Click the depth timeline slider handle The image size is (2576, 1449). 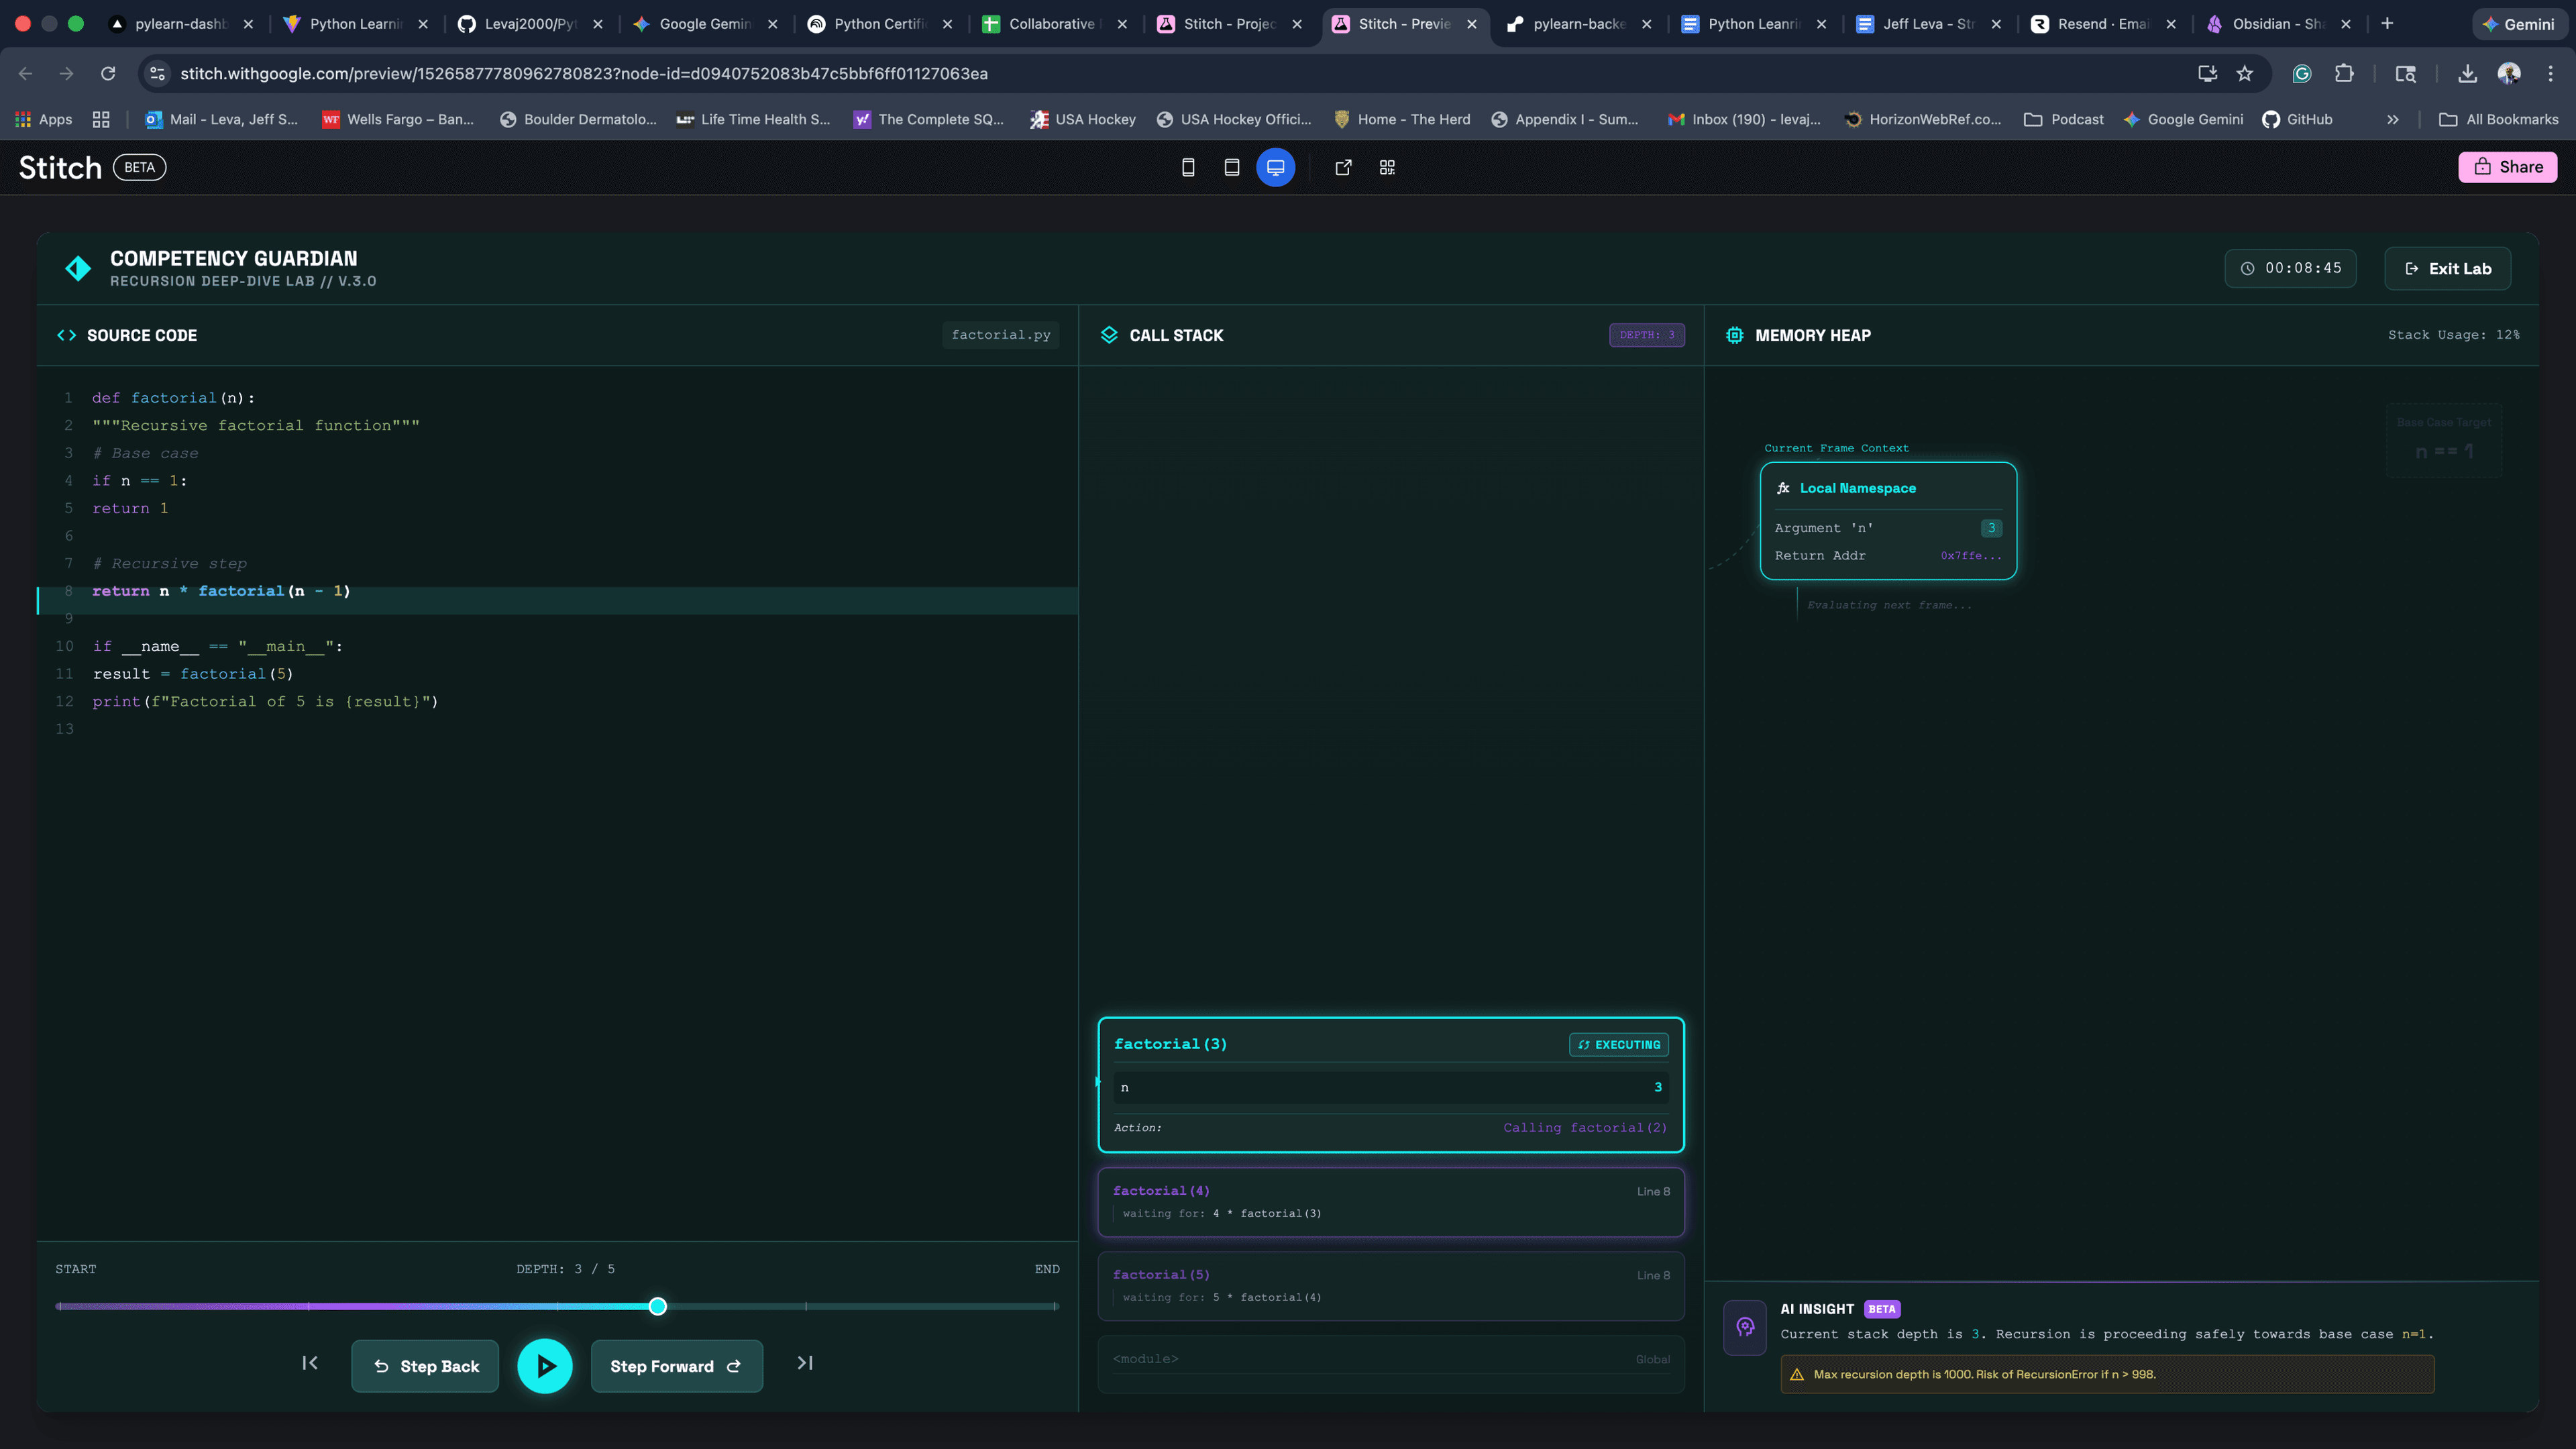(x=657, y=1306)
